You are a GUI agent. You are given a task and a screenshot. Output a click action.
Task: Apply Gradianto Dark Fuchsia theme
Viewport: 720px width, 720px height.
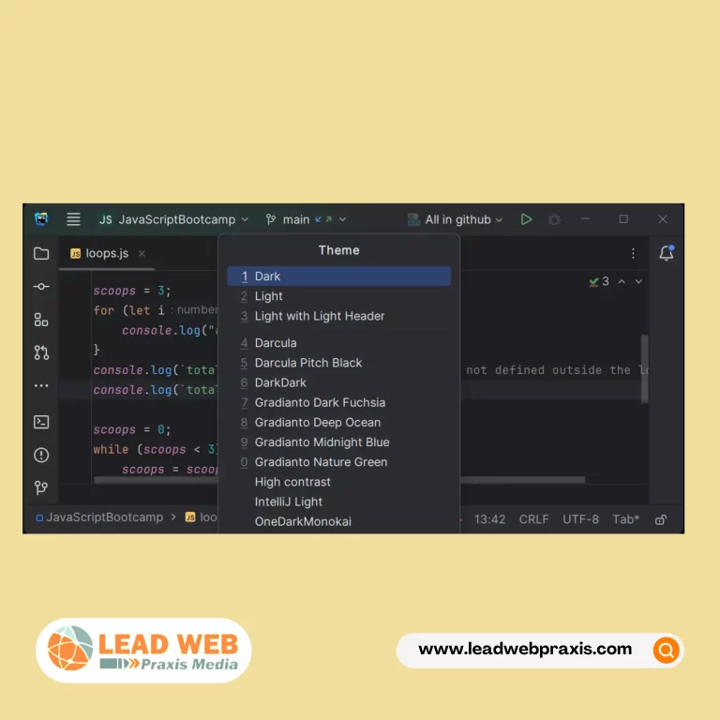tap(338, 402)
